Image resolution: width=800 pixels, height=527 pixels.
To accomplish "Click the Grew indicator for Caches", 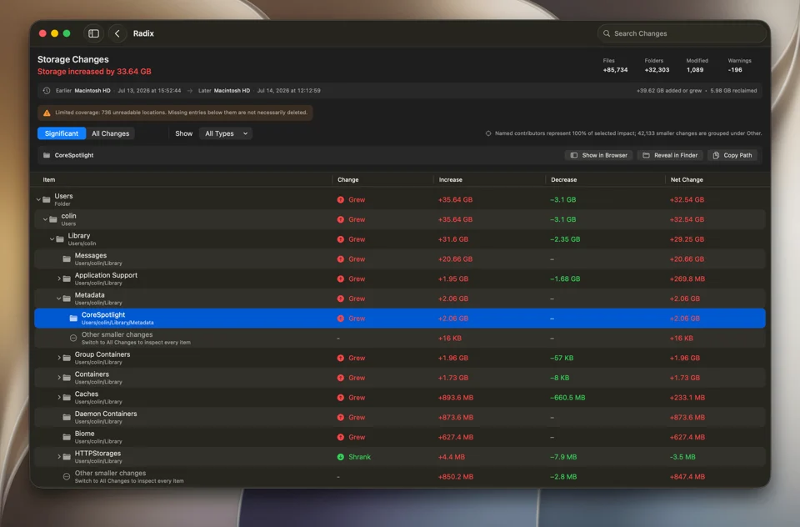I will pyautogui.click(x=351, y=397).
